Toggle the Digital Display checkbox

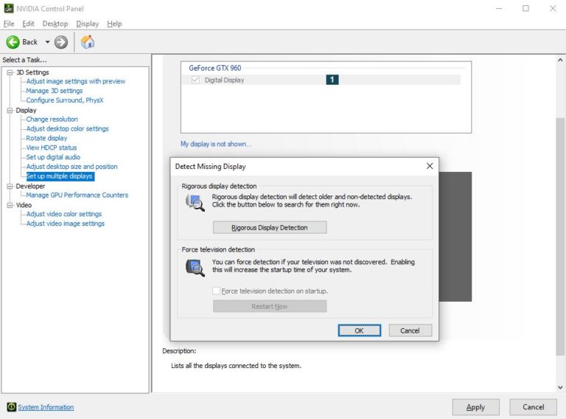[x=195, y=80]
